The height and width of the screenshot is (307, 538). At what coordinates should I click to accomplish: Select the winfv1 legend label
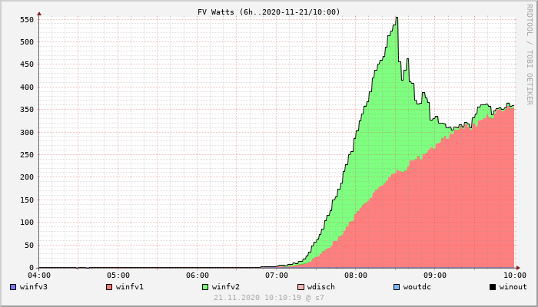(130, 287)
